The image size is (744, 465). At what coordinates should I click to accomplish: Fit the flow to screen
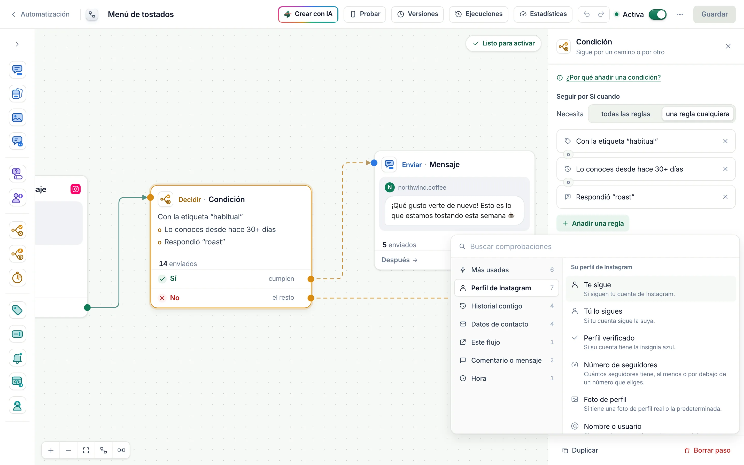pyautogui.click(x=86, y=450)
